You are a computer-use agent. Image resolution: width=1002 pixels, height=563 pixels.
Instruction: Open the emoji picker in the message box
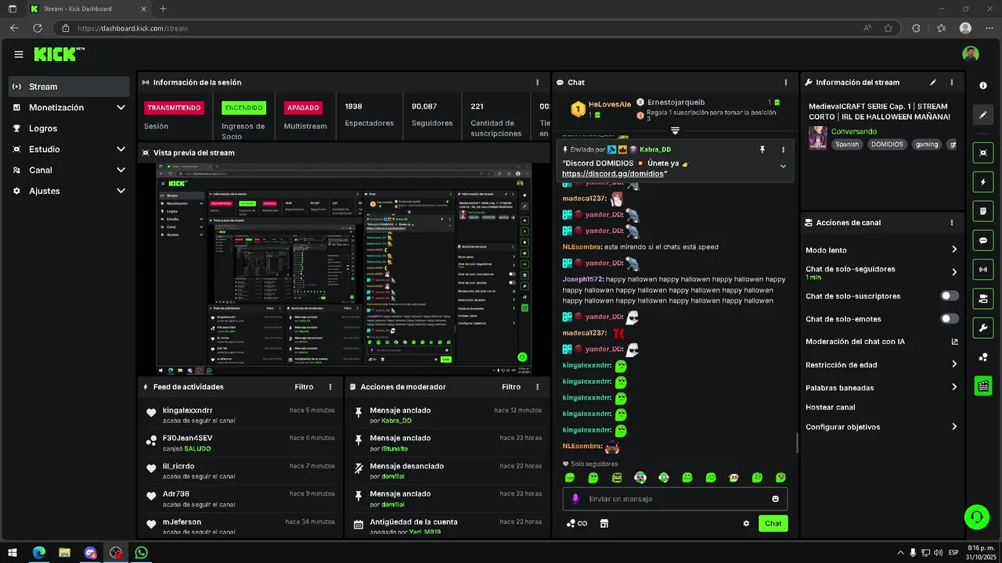776,499
